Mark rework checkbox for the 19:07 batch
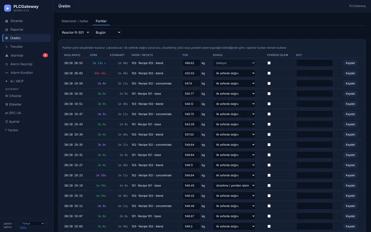 coord(269,216)
